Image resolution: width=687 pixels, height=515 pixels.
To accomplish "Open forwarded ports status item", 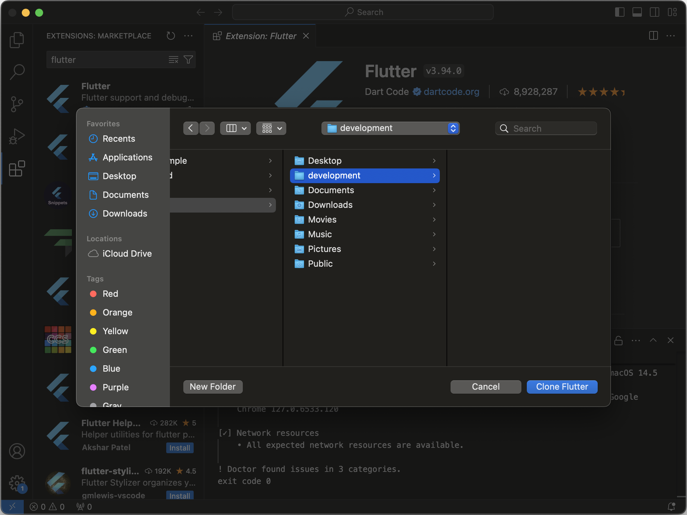I will (84, 507).
